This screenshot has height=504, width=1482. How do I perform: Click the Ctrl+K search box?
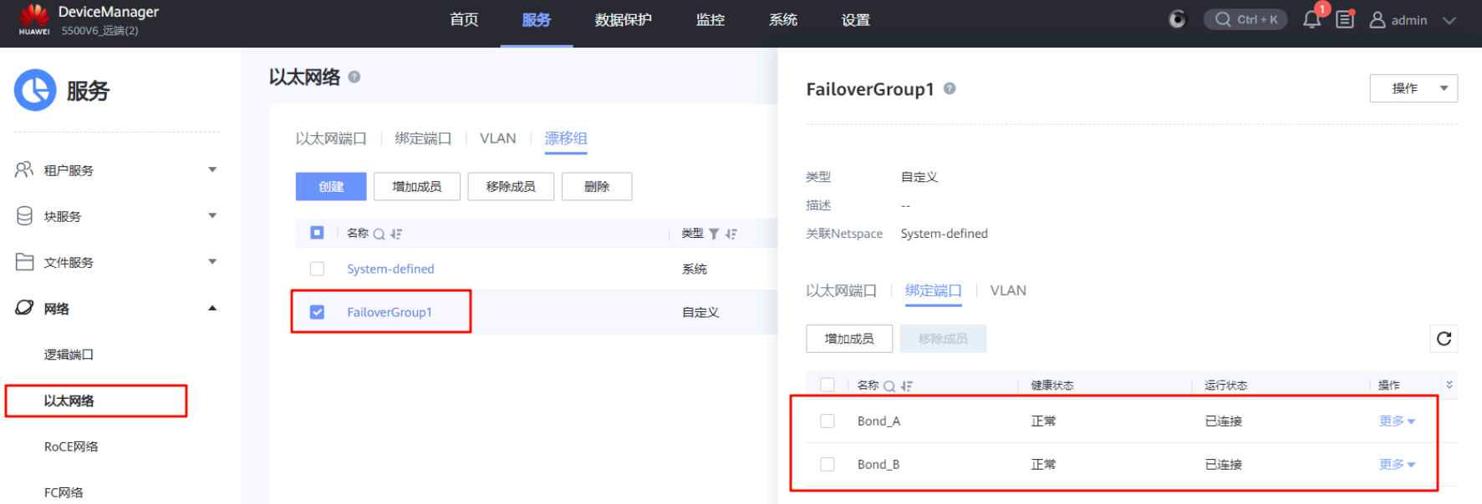[1245, 20]
